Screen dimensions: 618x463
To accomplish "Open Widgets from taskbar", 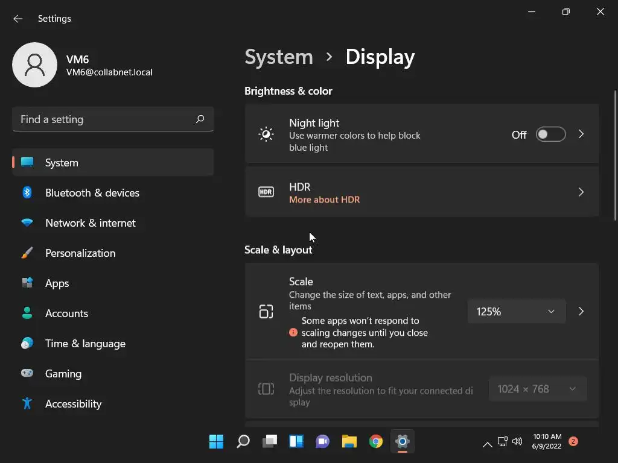I will [x=296, y=441].
